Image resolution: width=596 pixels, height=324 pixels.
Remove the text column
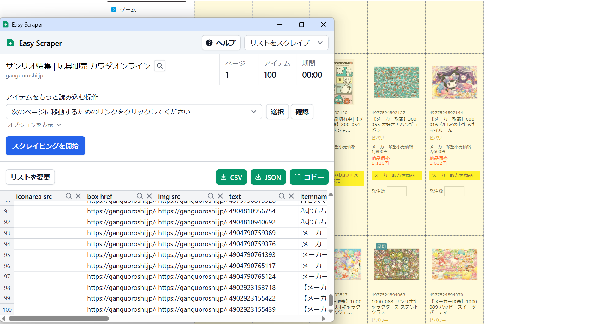coord(291,196)
